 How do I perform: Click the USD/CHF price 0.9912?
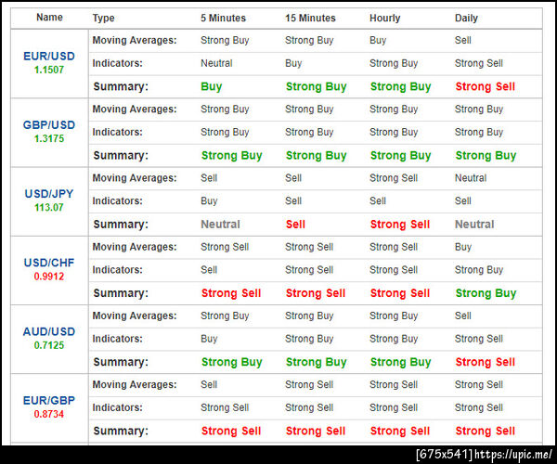coord(49,277)
